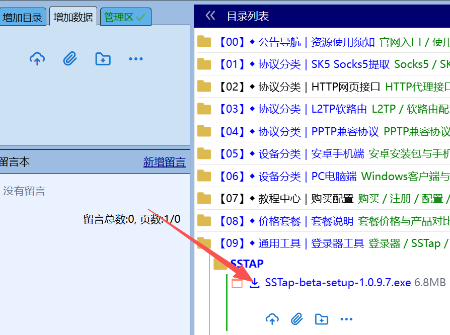Click the new folder icon under SSTAP folder
The width and height of the screenshot is (450, 335).
(x=322, y=319)
